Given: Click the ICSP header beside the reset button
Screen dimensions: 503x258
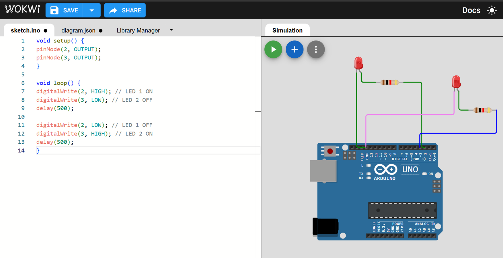Looking at the screenshot, I should coord(350,155).
